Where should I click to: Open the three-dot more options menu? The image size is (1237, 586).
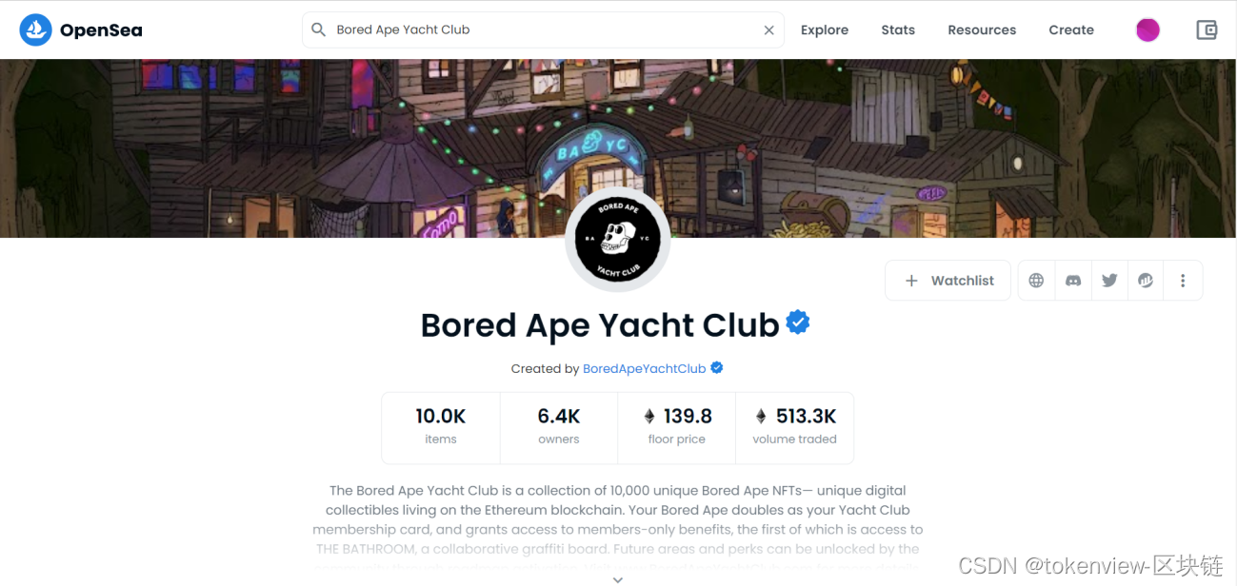coord(1183,281)
